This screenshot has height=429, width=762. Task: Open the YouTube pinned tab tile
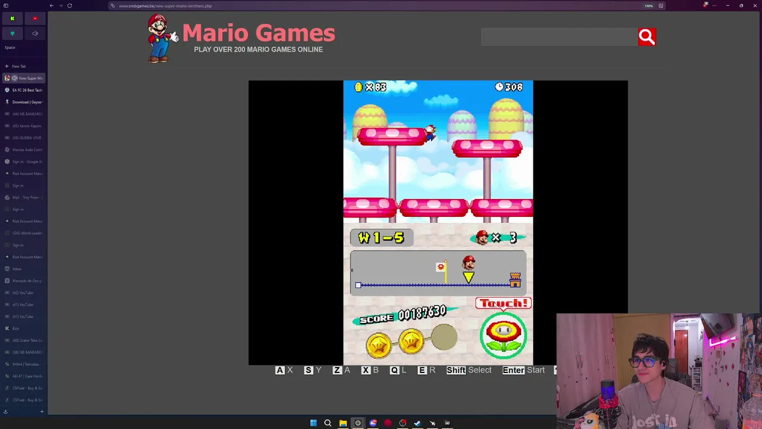(x=35, y=18)
